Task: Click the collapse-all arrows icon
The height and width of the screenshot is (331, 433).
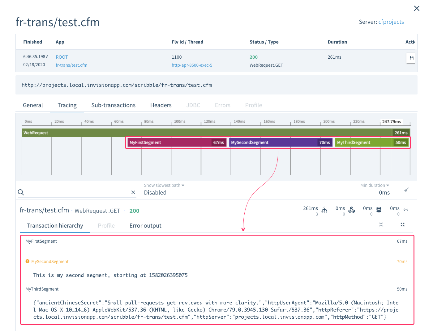Action: pyautogui.click(x=381, y=224)
